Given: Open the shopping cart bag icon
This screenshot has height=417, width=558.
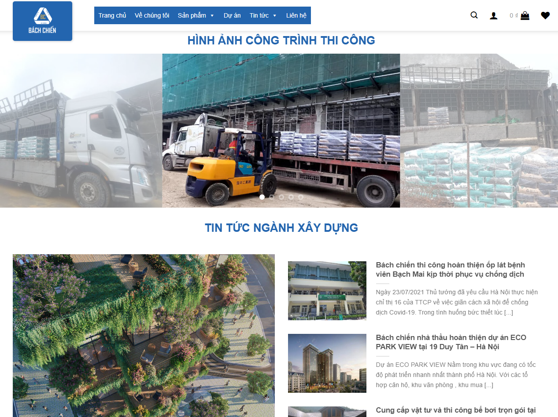Looking at the screenshot, I should 525,15.
